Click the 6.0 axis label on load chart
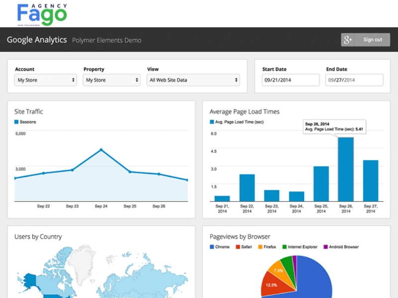This screenshot has height=298, width=398. click(214, 134)
